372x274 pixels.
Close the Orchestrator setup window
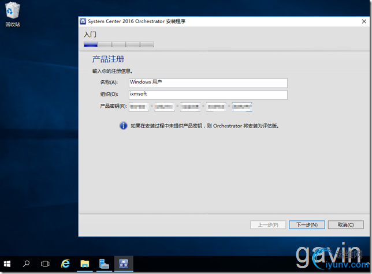point(364,21)
